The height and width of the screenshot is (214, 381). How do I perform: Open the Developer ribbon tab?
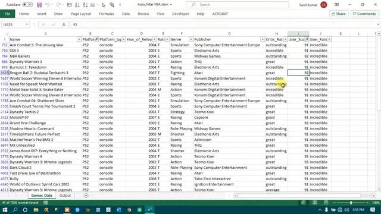tap(180, 14)
